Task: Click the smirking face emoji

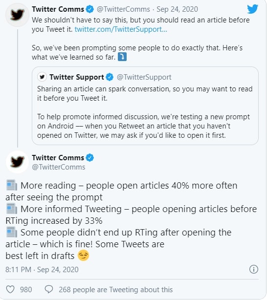Action: click(x=83, y=256)
